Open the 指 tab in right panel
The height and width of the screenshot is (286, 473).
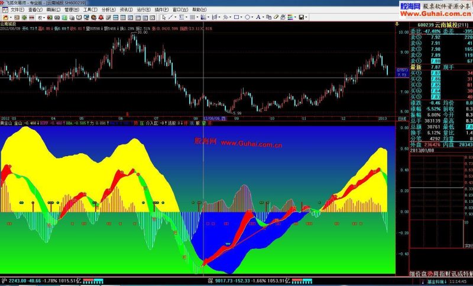442,274
